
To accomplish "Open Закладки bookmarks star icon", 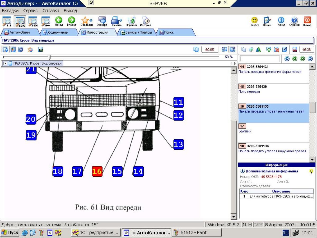I will (86, 21).
